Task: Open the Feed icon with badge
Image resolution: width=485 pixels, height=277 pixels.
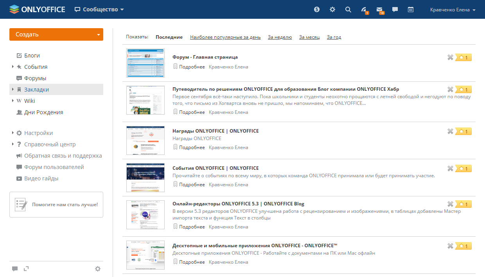Action: tap(364, 10)
